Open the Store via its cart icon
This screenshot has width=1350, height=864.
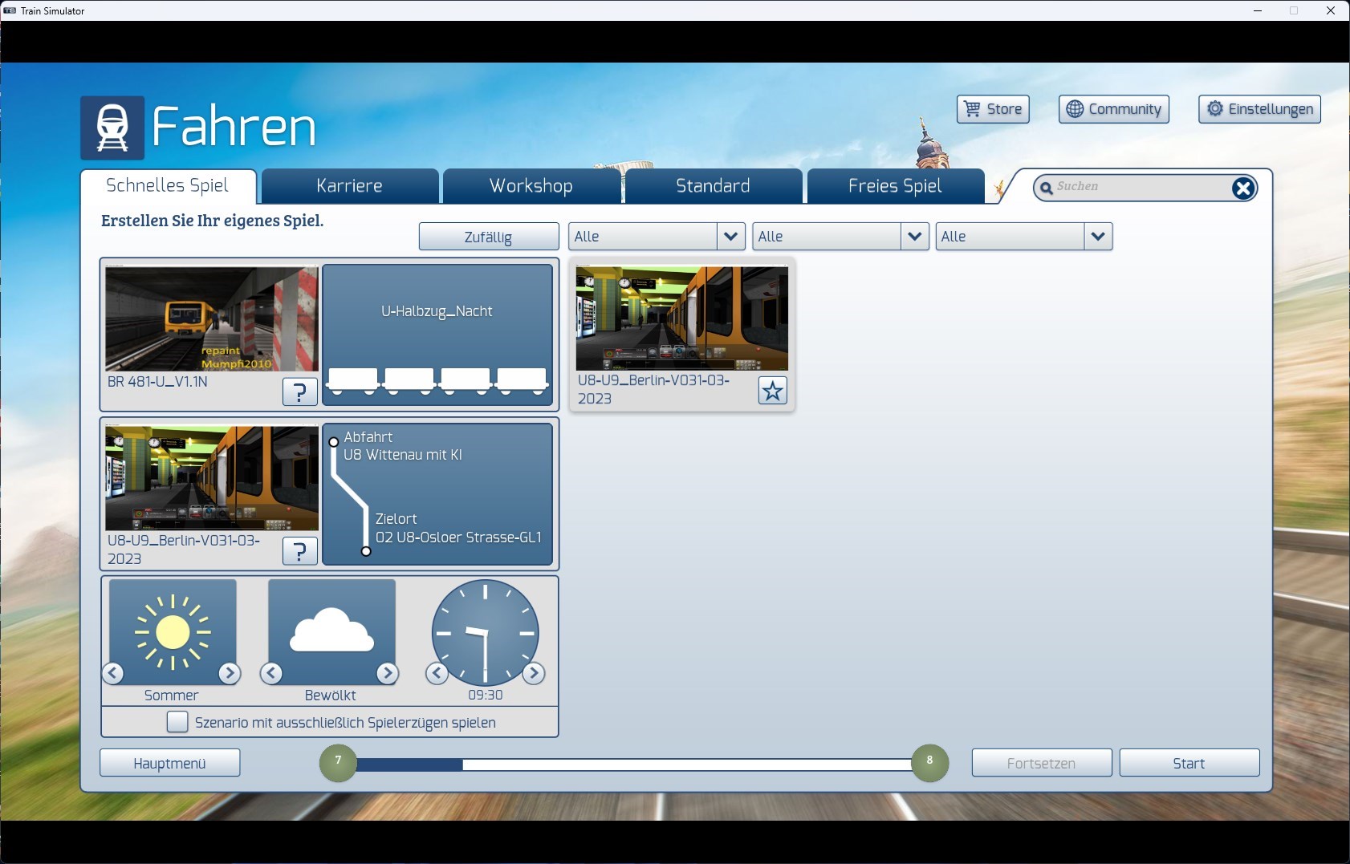pyautogui.click(x=972, y=109)
